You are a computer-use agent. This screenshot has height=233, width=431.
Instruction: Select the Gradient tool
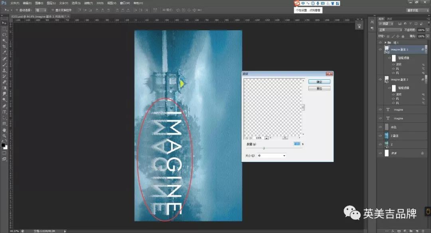[x=4, y=88]
